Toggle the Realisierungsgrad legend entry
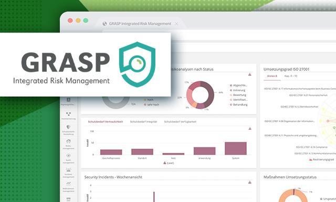The width and height of the screenshot is (336, 202). 321,160
